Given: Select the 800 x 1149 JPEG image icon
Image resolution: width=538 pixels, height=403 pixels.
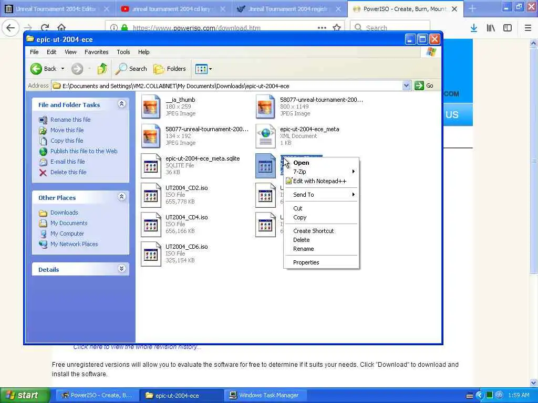Looking at the screenshot, I should click(265, 107).
